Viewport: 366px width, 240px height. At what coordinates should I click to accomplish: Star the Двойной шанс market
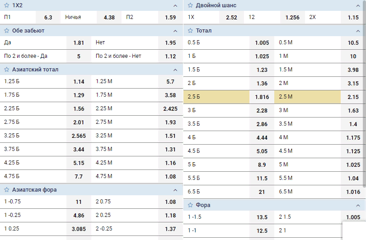190,6
